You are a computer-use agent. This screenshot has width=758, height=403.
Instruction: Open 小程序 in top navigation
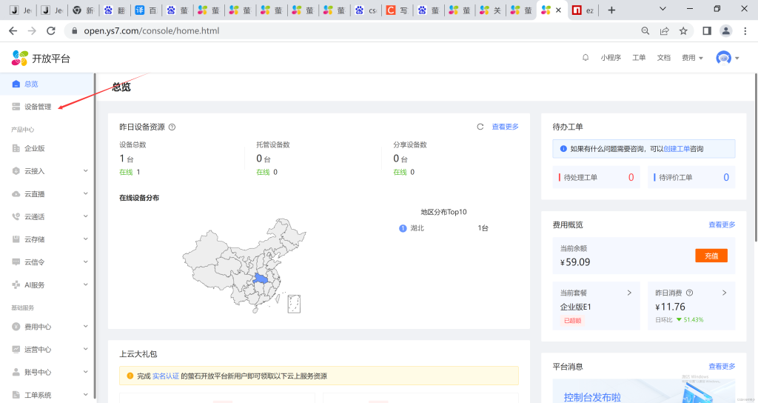tap(611, 58)
